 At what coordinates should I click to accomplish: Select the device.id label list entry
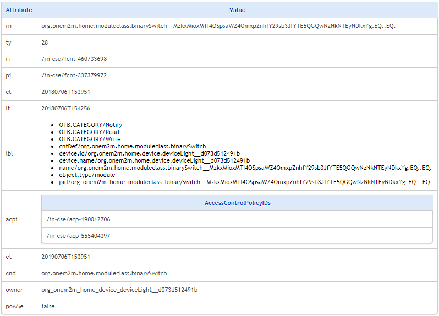150,153
